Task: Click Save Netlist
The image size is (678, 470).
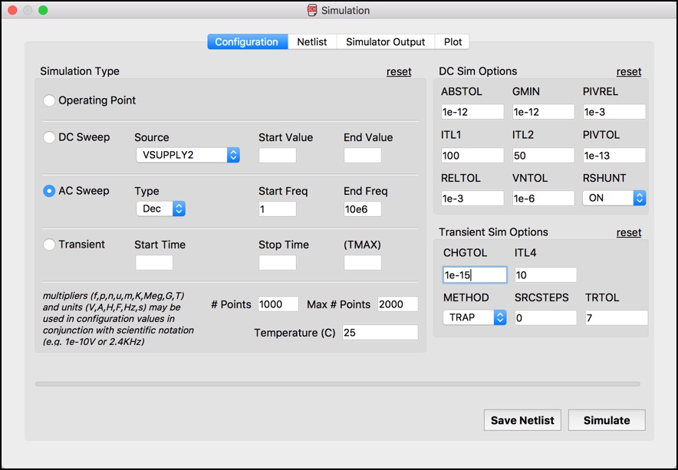Action: (522, 420)
